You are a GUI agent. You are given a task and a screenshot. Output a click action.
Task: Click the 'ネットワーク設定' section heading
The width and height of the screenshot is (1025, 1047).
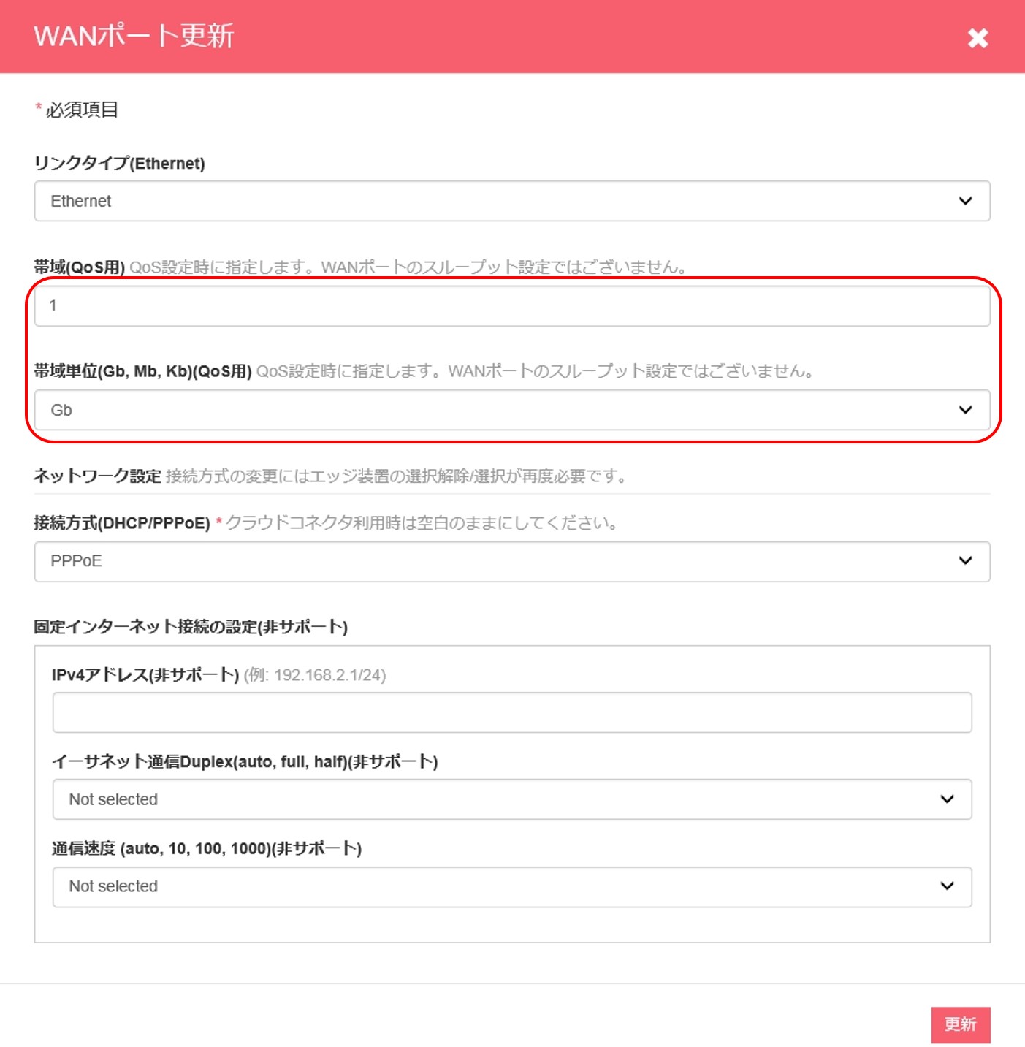[97, 476]
